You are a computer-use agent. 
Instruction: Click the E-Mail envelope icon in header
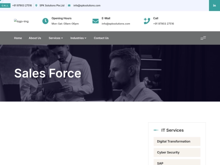click(96, 21)
